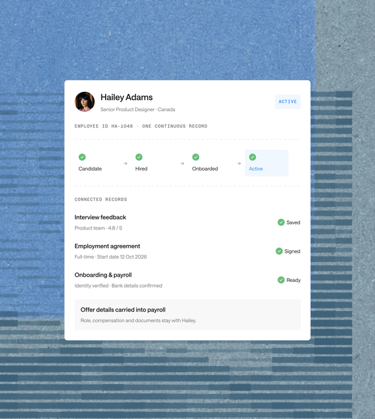Viewport: 375px width, 419px height.
Task: Click the arrow between Candidate and Hired
Action: (x=125, y=164)
